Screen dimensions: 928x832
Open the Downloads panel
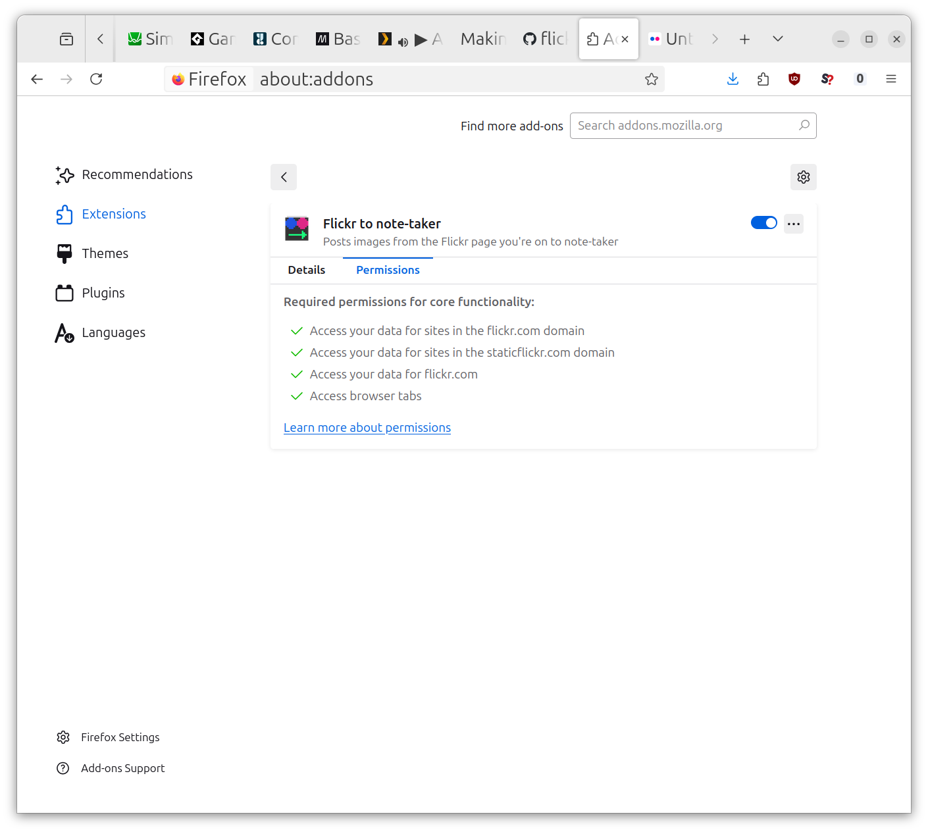click(733, 78)
